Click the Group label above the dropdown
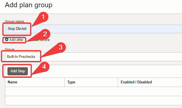Image resolution: width=182 pixels, height=108 pixels. click(10, 49)
